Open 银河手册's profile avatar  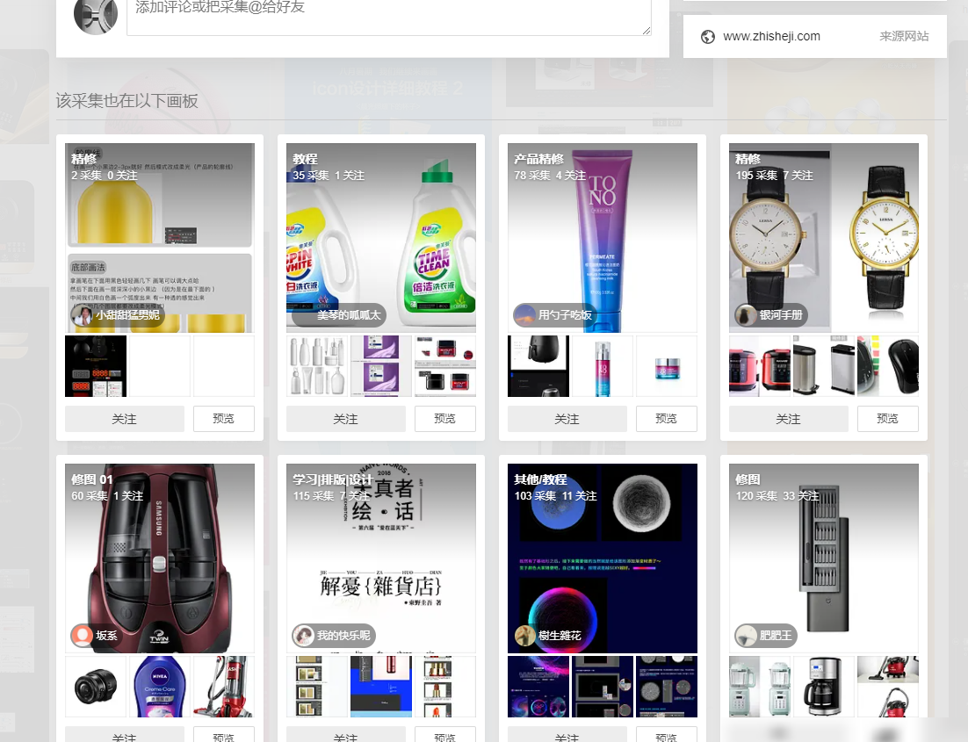(x=746, y=315)
